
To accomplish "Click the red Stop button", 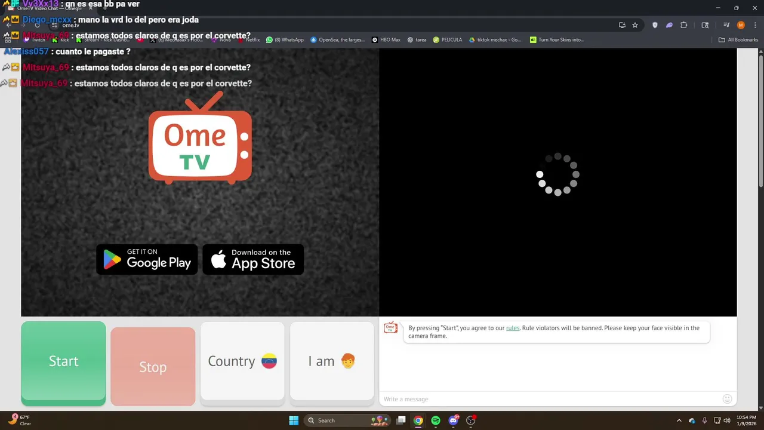I will click(x=153, y=367).
